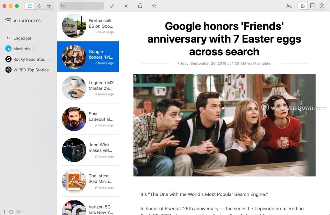Click the large Friends article image

pyautogui.click(x=224, y=125)
